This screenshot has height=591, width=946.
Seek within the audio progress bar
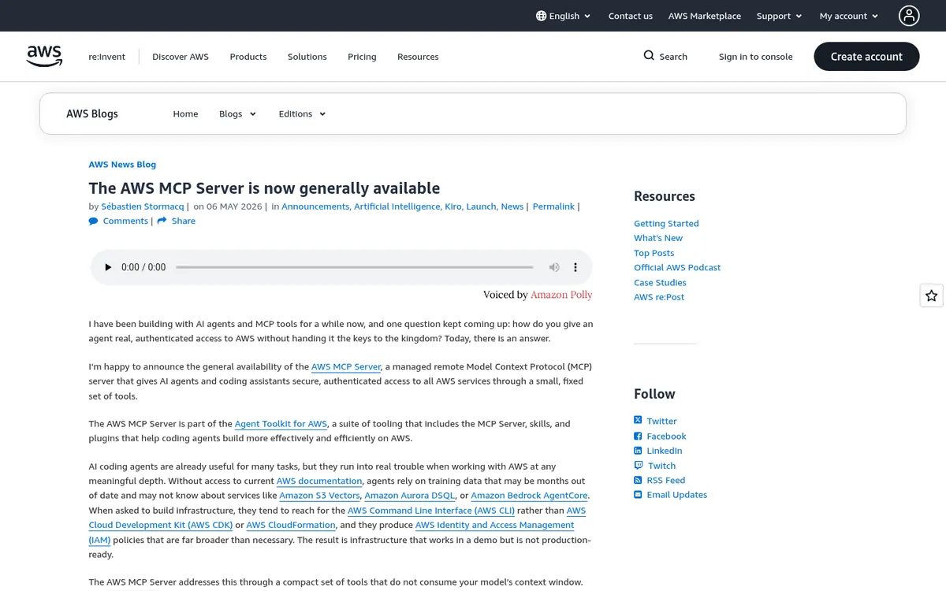(355, 267)
